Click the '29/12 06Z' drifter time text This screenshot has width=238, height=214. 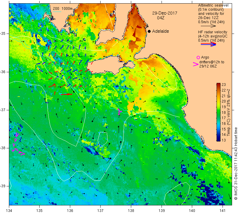(208, 66)
